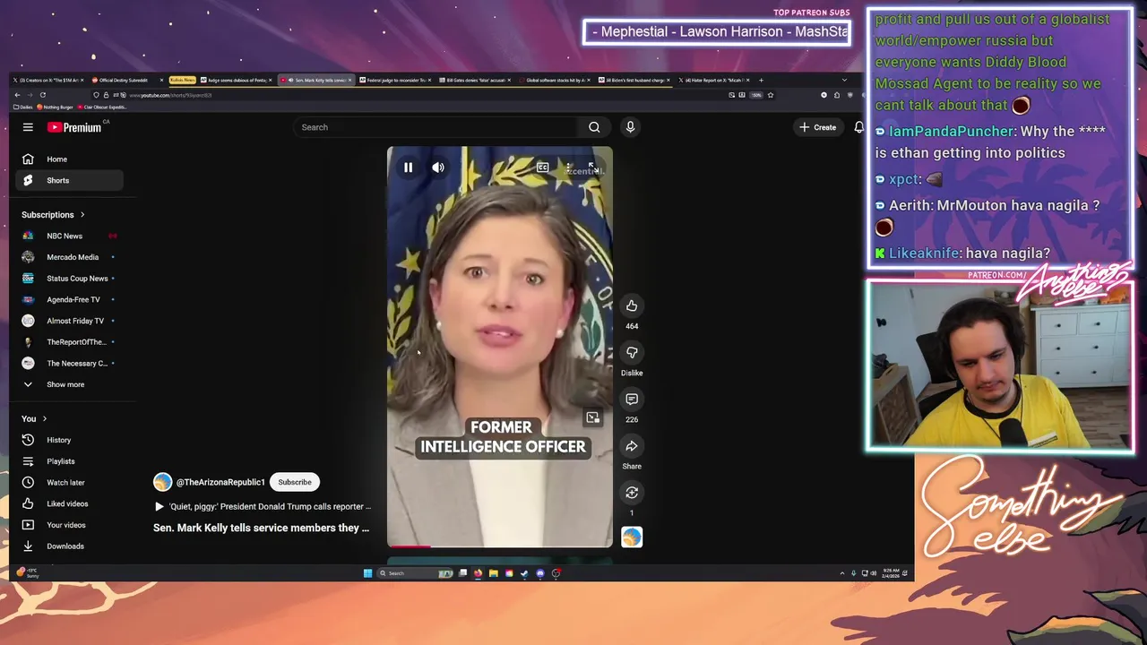Mute the Short's volume speaker icon
This screenshot has width=1147, height=645.
[438, 168]
